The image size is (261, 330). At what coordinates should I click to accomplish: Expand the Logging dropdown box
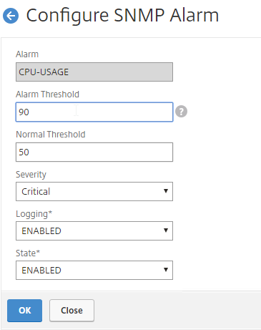click(94, 231)
